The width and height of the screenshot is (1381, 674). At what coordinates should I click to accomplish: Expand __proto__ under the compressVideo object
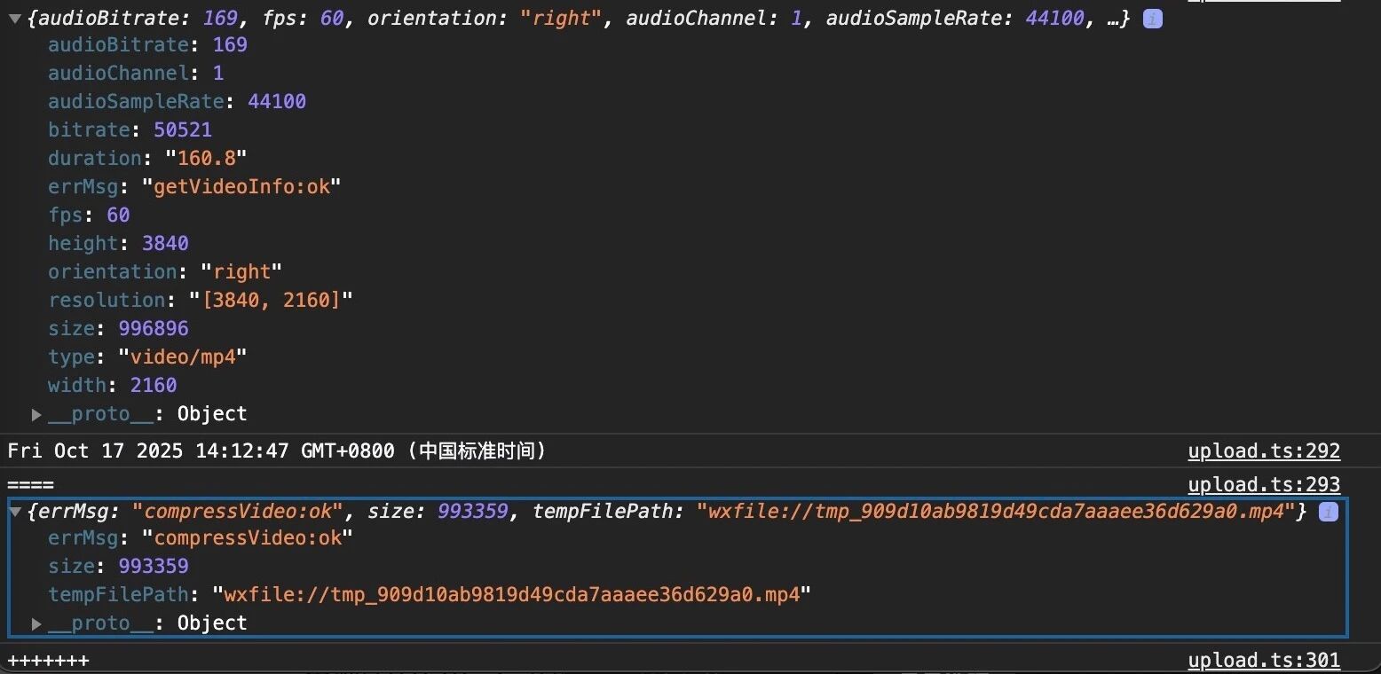tap(37, 623)
